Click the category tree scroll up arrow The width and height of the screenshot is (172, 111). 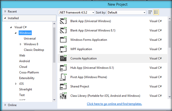tap(54, 23)
